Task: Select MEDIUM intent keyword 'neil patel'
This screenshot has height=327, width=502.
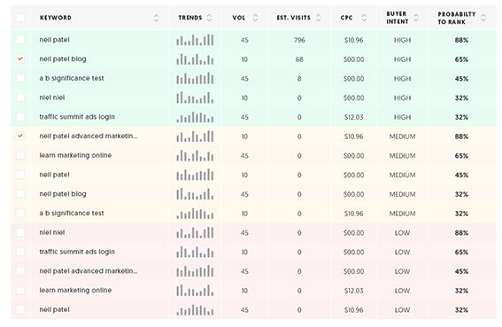Action: (x=54, y=175)
